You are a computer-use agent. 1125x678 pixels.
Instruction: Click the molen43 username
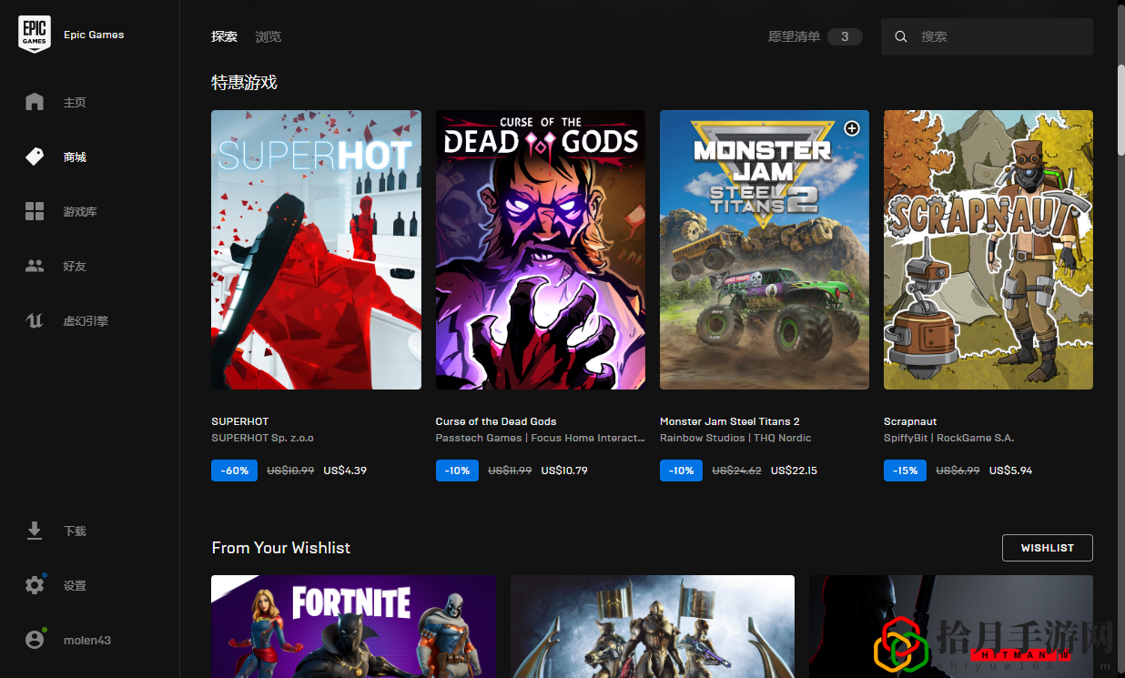[x=87, y=641]
